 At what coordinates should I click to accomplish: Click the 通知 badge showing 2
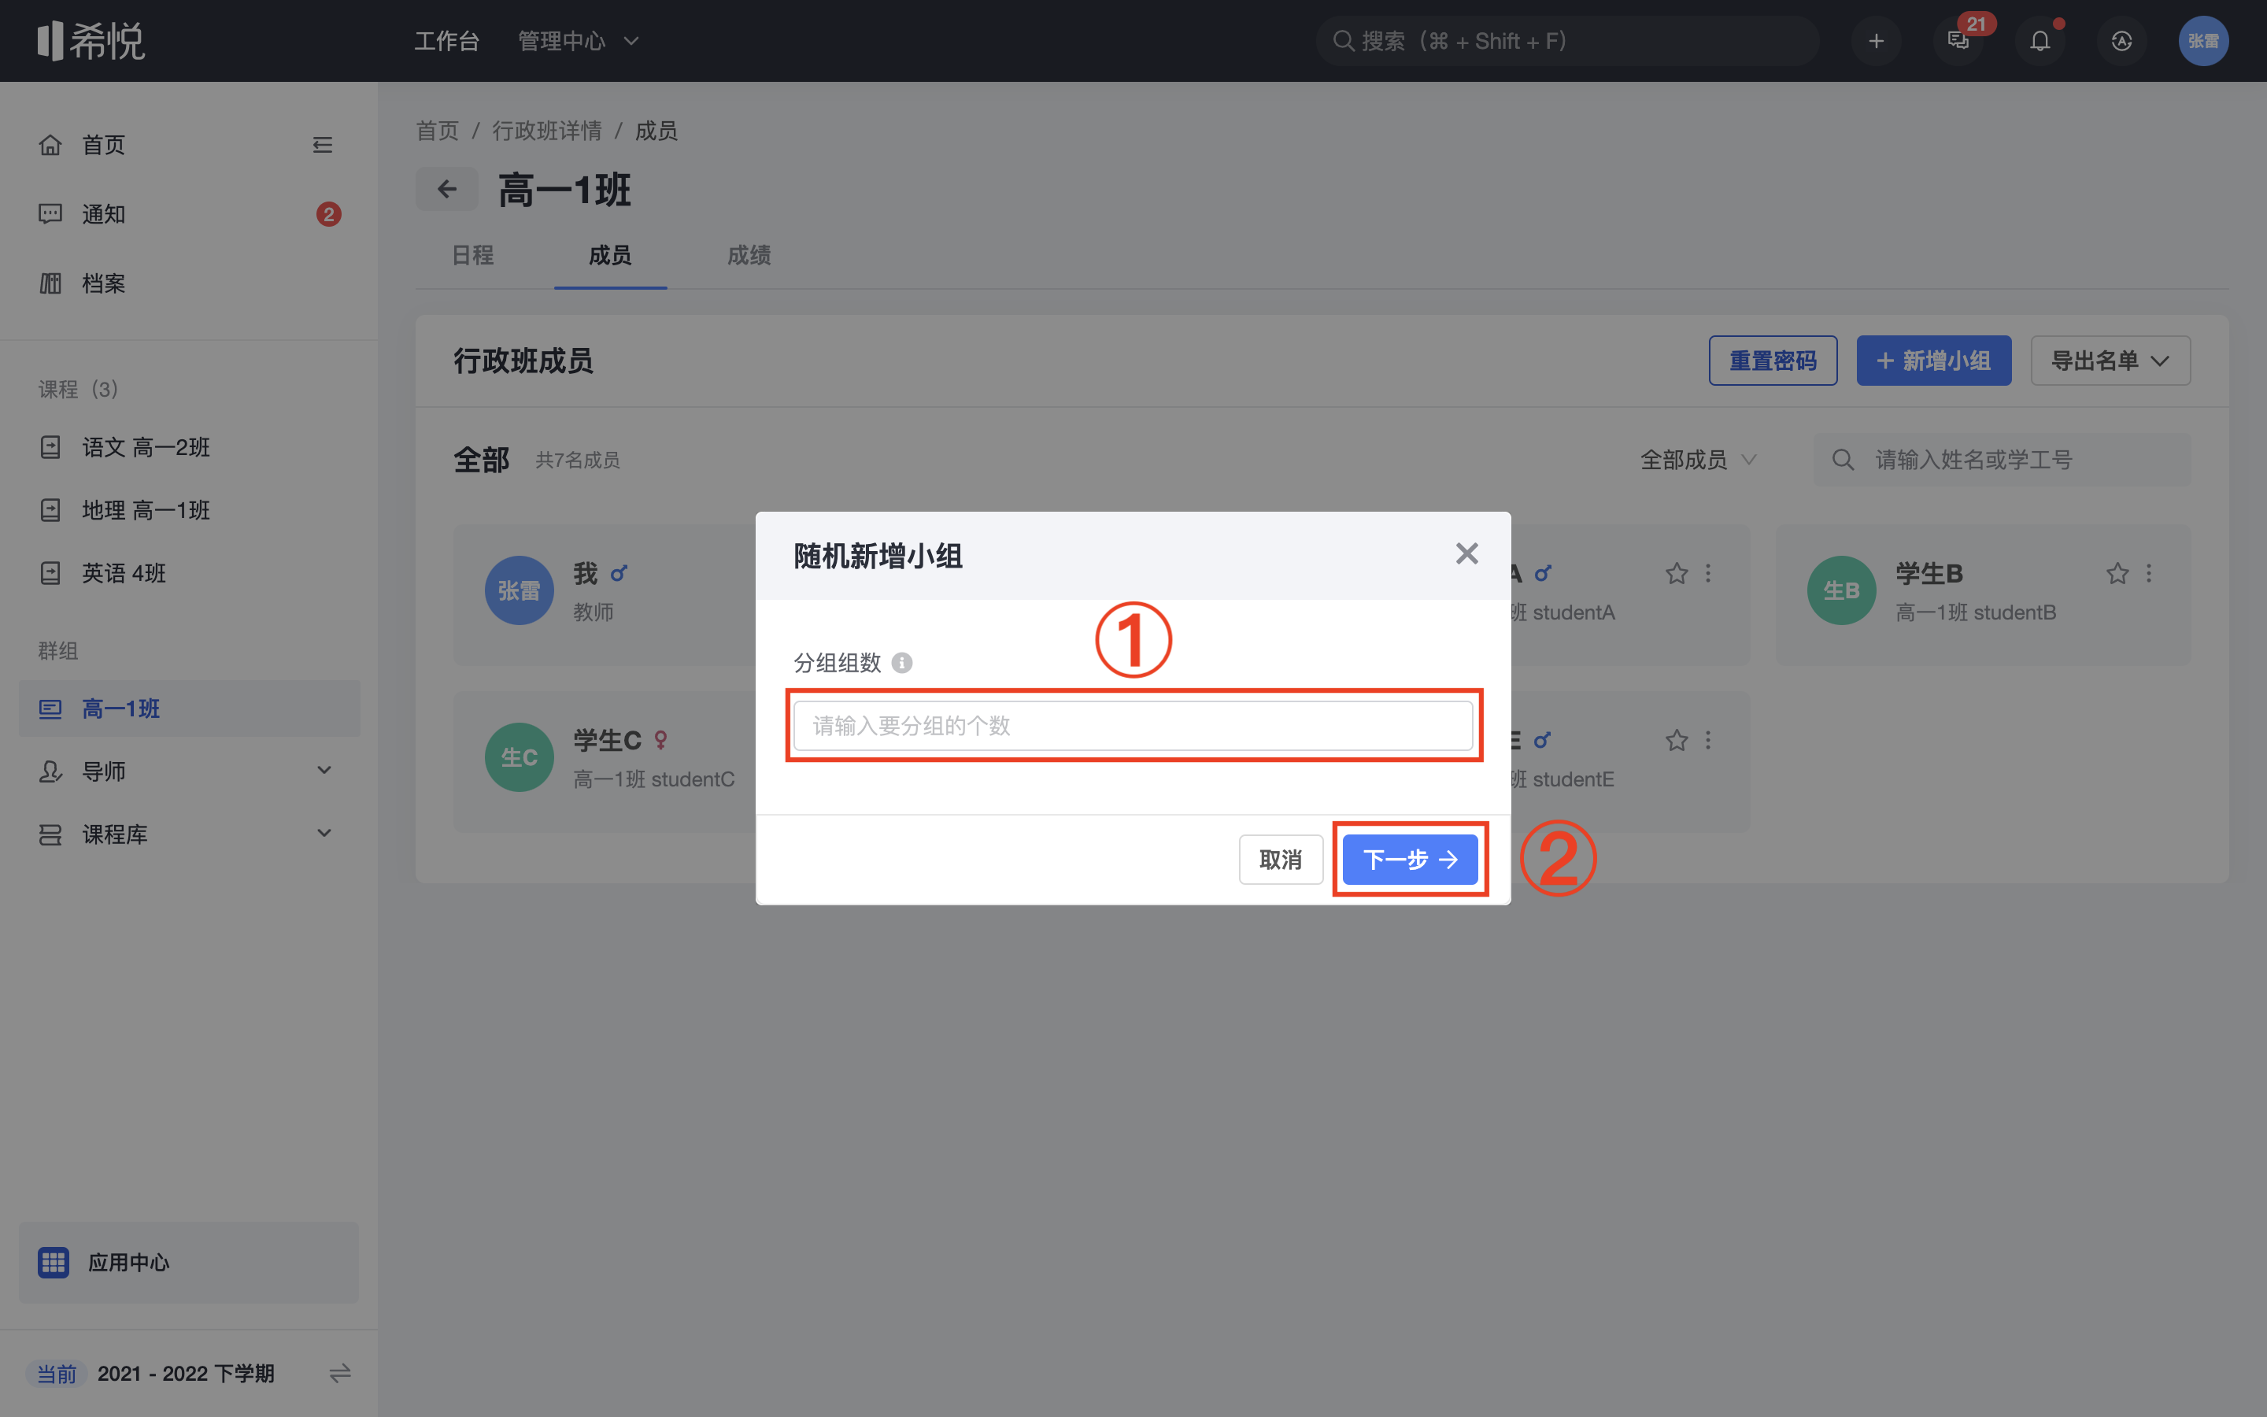(328, 215)
